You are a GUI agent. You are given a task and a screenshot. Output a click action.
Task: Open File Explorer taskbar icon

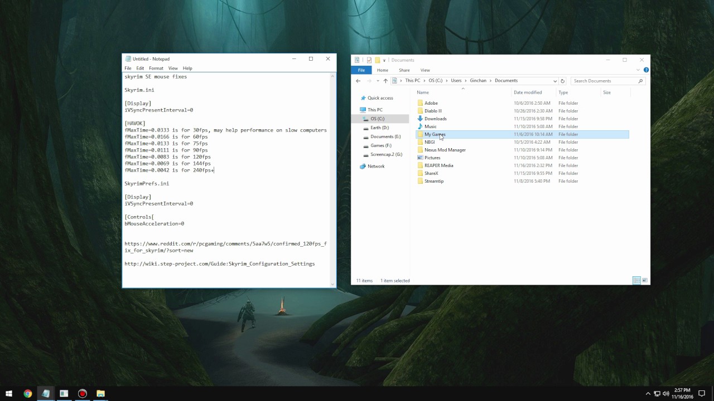(x=100, y=393)
